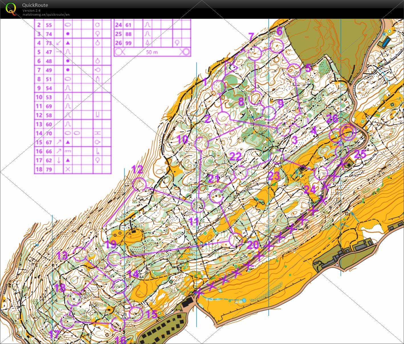Click row 14 code 70 in control descriptions
404x344 pixels.
tap(49, 133)
